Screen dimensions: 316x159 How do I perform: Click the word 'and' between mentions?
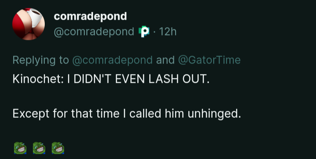[165, 60]
